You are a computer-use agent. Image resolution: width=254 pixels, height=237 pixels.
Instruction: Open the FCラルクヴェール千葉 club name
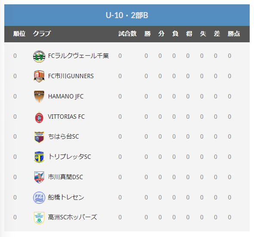click(x=78, y=56)
